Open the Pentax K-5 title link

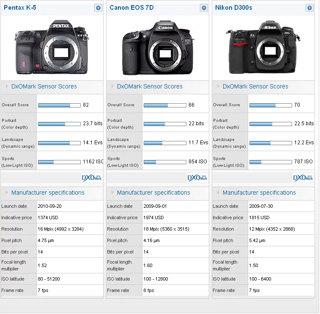coord(20,8)
